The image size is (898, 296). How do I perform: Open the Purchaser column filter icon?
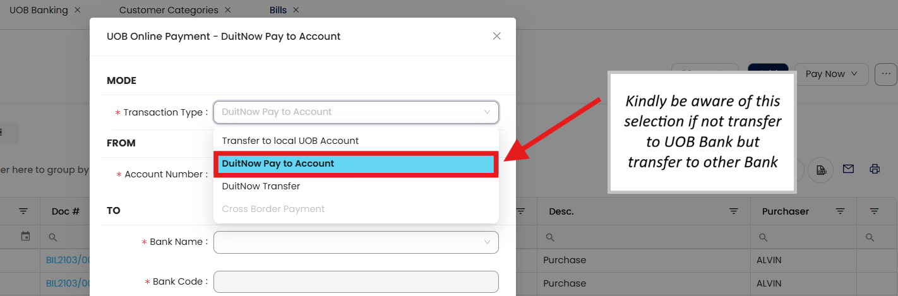[x=841, y=211]
